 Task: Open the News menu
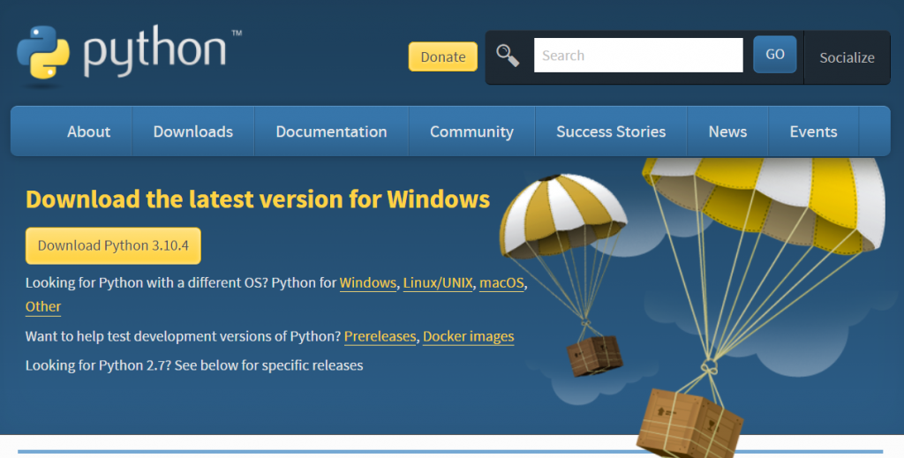pos(727,131)
